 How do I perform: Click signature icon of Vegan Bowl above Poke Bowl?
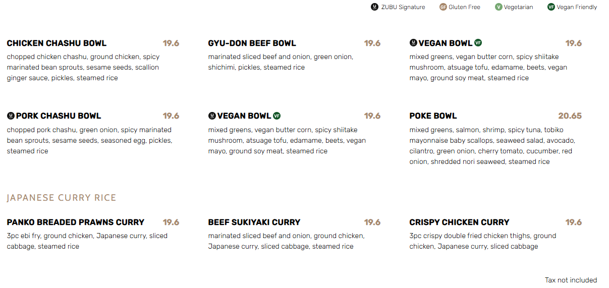coord(413,43)
